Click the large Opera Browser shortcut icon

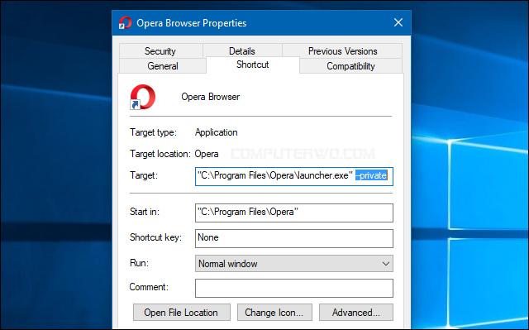(x=143, y=97)
